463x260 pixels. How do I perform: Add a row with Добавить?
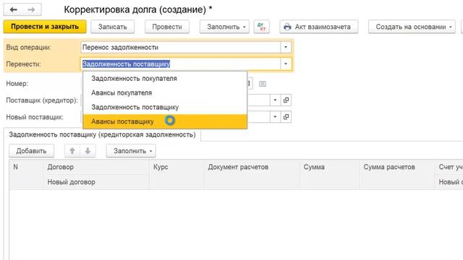31,151
